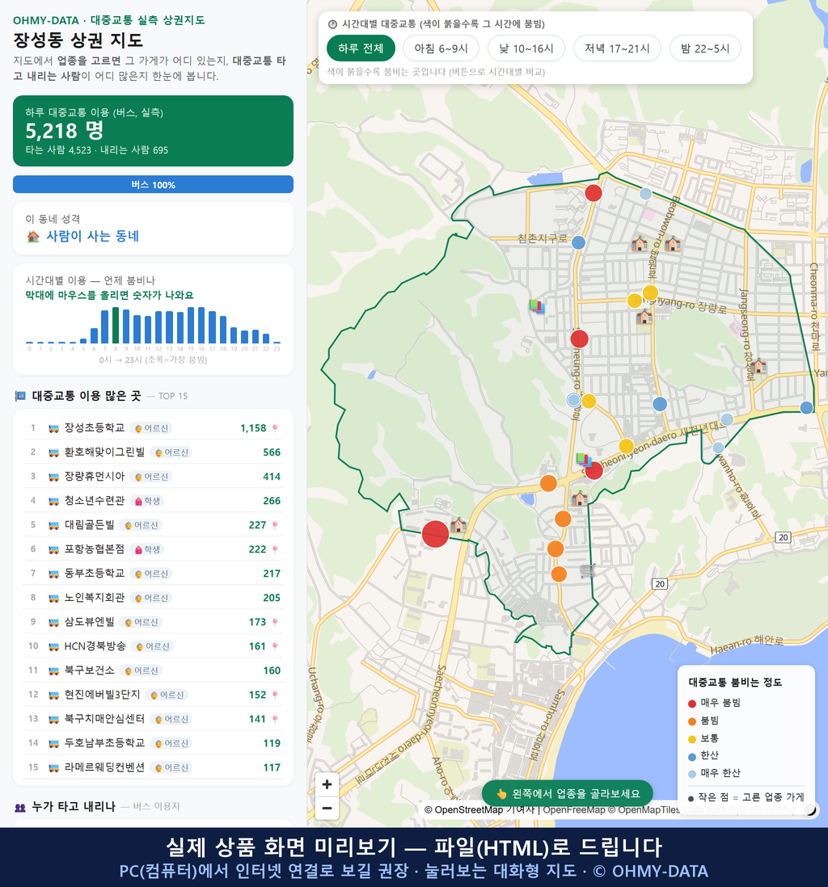Click blue marker beside 침촌지구로 label
The height and width of the screenshot is (887, 828).
click(578, 242)
